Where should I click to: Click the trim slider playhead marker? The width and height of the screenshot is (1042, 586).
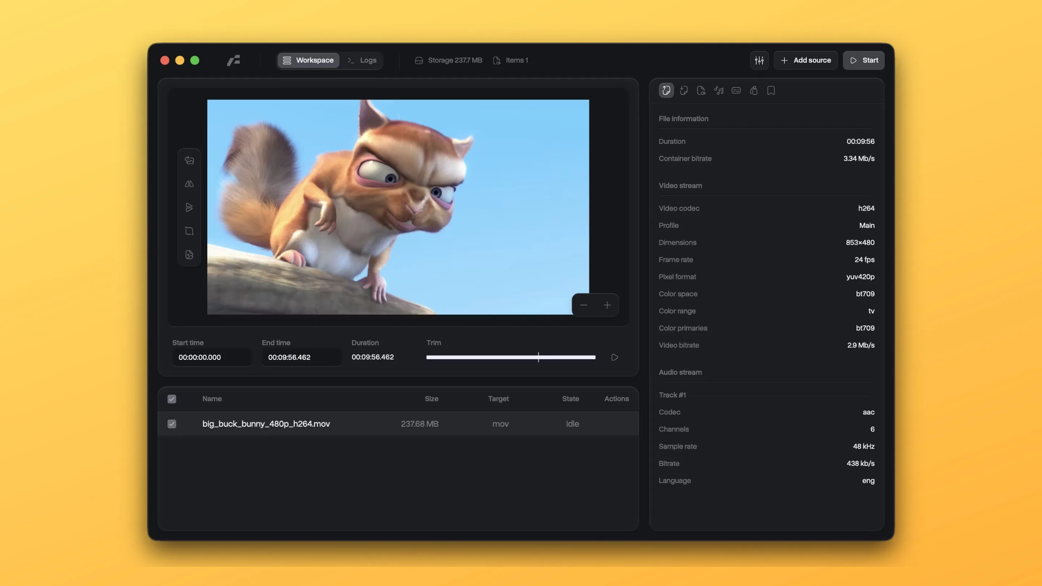coord(538,357)
